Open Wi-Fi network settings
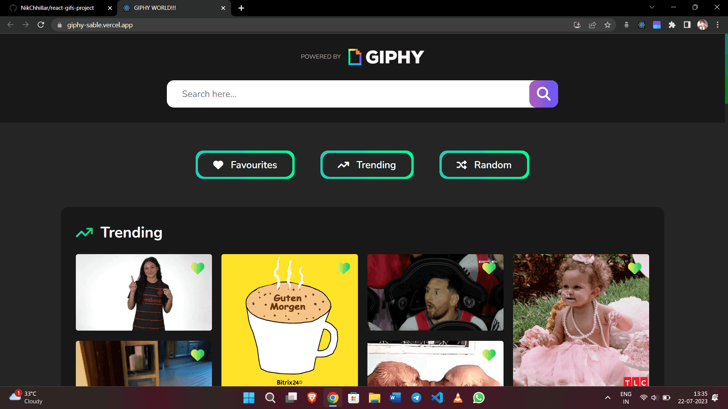Image resolution: width=728 pixels, height=409 pixels. 643,398
